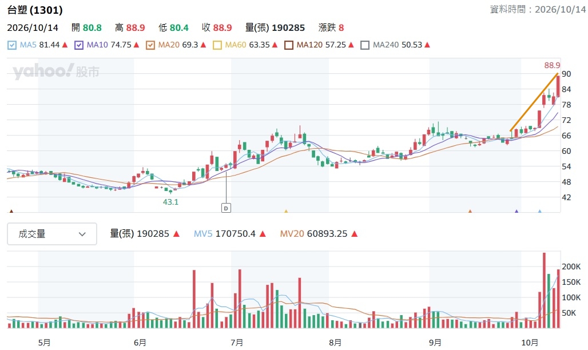Viewport: 588px width, 350px height.
Task: Click the stock title 台塑 (1301)
Action: [x=35, y=10]
